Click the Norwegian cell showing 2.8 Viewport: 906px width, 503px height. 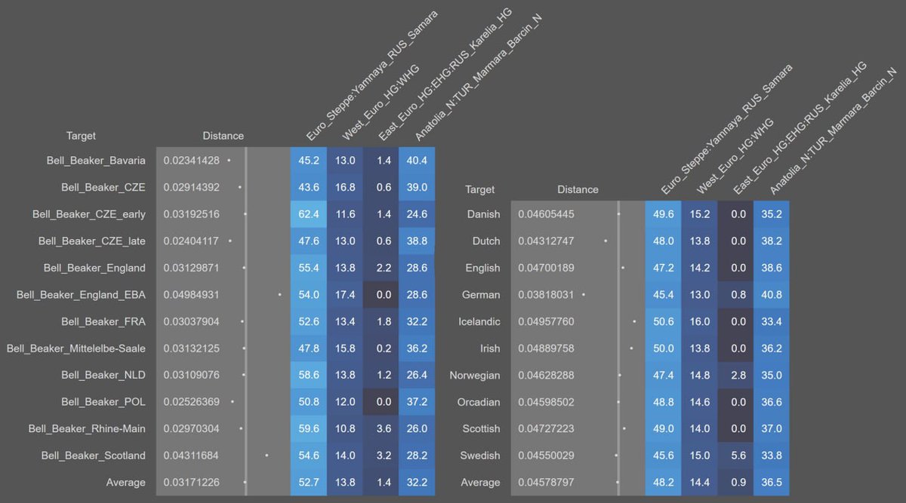pos(738,375)
